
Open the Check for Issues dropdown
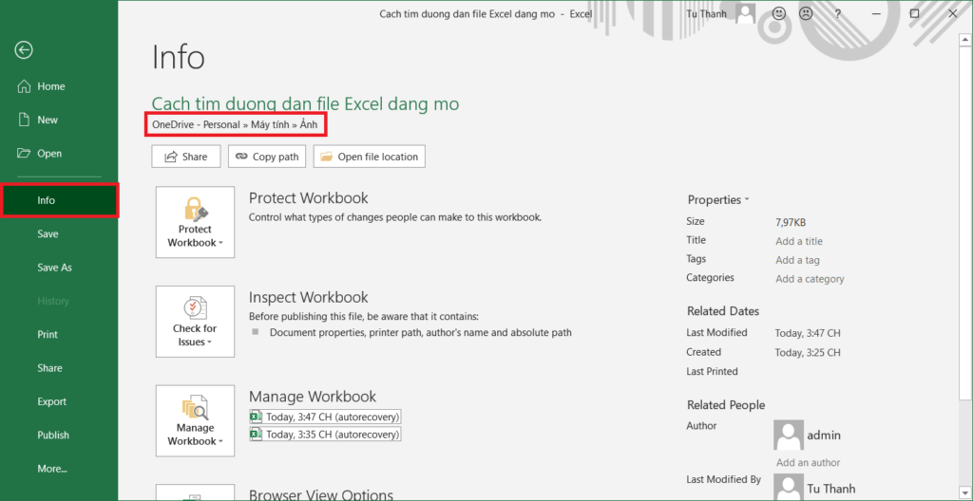195,321
